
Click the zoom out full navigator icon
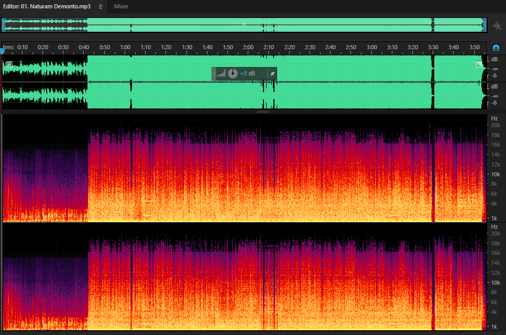click(x=497, y=26)
